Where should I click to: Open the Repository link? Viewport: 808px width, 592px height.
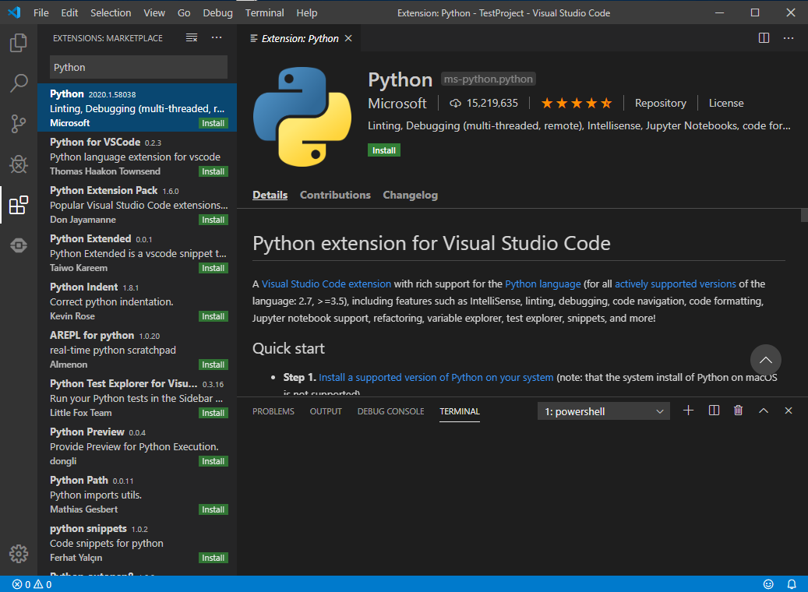tap(660, 103)
